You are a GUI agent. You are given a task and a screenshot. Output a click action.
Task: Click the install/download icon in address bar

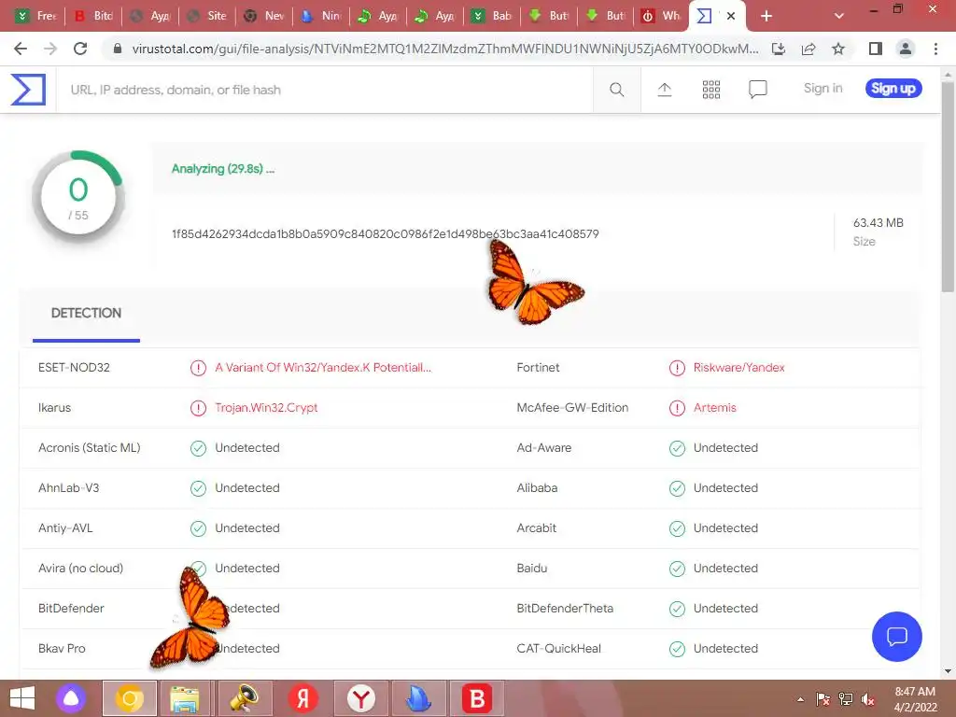tap(779, 49)
